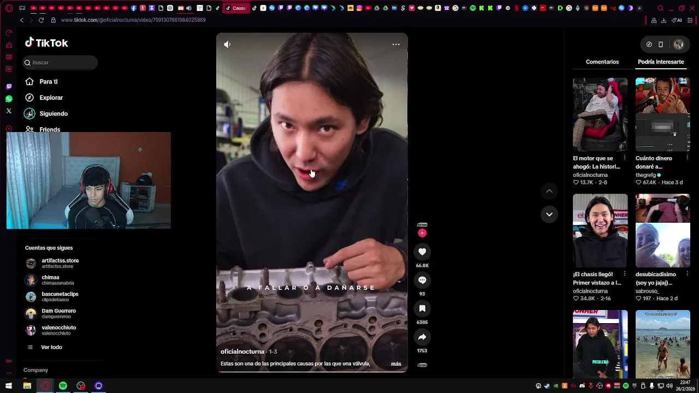Open options for 'Cuánto dinero donará' video

687,158
